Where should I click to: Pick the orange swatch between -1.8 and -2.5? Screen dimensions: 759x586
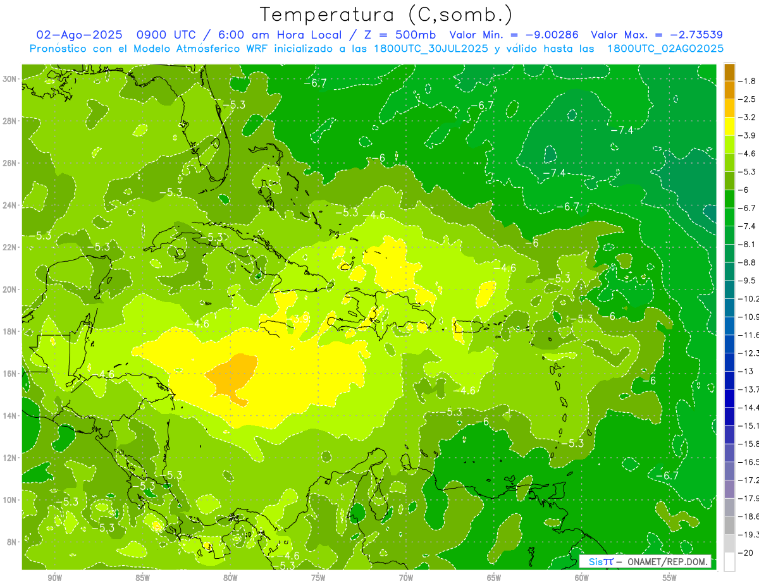coord(729,90)
